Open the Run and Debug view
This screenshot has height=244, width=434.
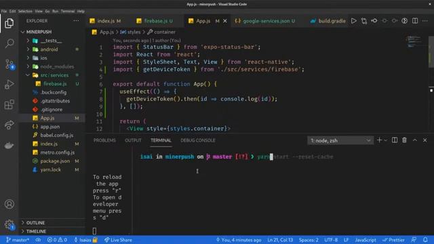coord(9,84)
